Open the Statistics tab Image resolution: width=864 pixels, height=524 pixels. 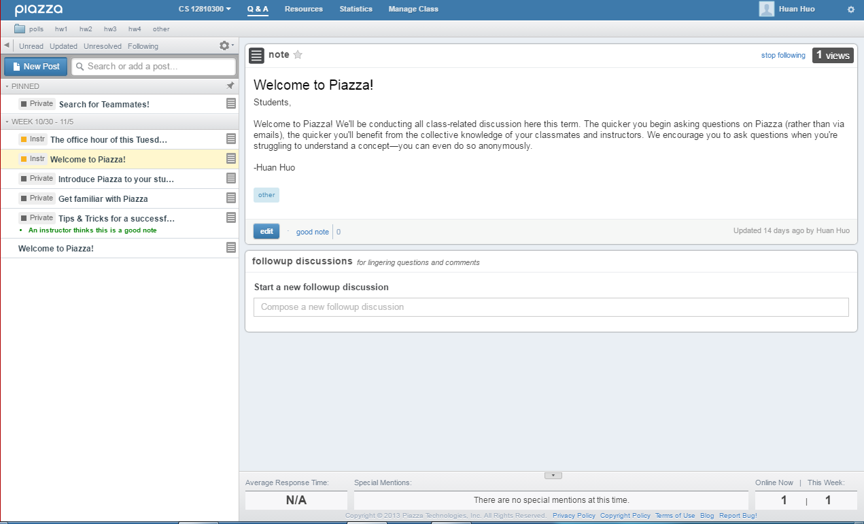point(356,9)
